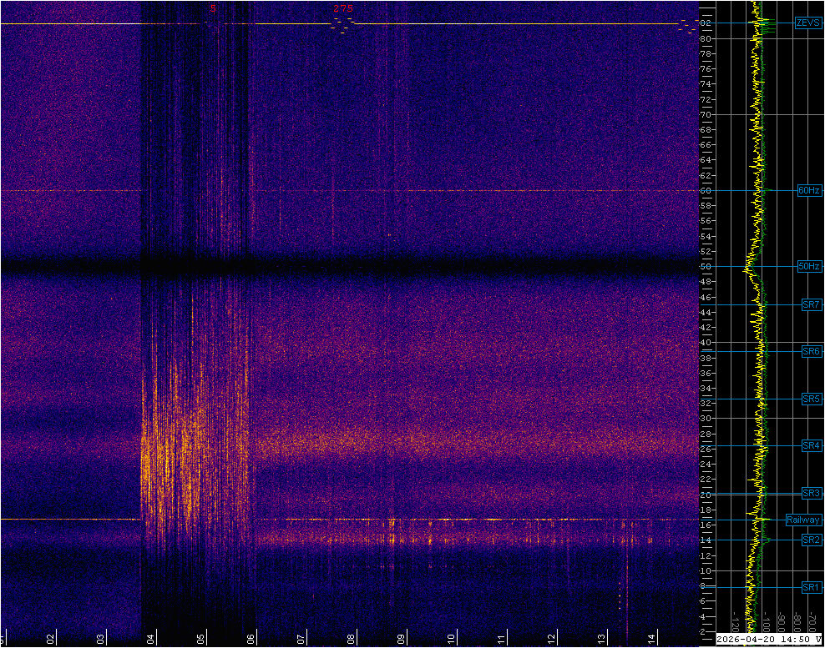Screen dimensions: 825x648
Task: Click the -120 dB amplitude scale label
Action: click(x=736, y=622)
